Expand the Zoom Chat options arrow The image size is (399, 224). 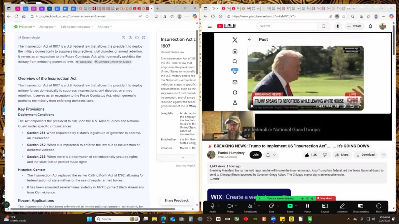278,206
